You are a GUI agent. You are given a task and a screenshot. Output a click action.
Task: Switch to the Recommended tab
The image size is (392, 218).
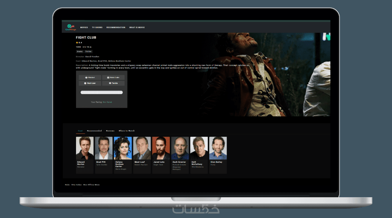click(94, 131)
